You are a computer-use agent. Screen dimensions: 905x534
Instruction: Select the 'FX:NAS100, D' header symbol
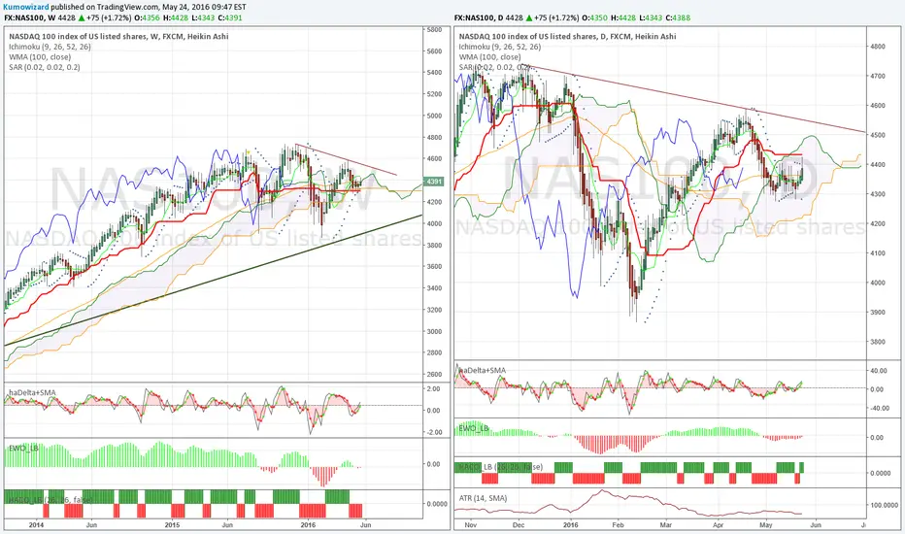point(479,17)
